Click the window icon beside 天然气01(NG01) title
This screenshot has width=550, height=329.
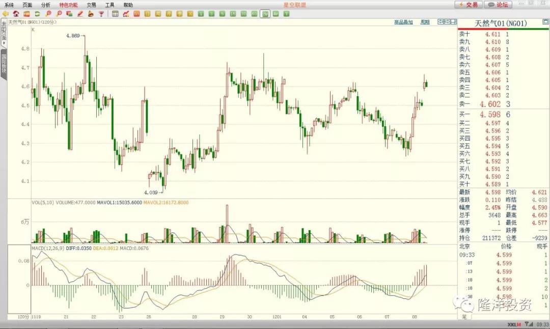click(545, 22)
